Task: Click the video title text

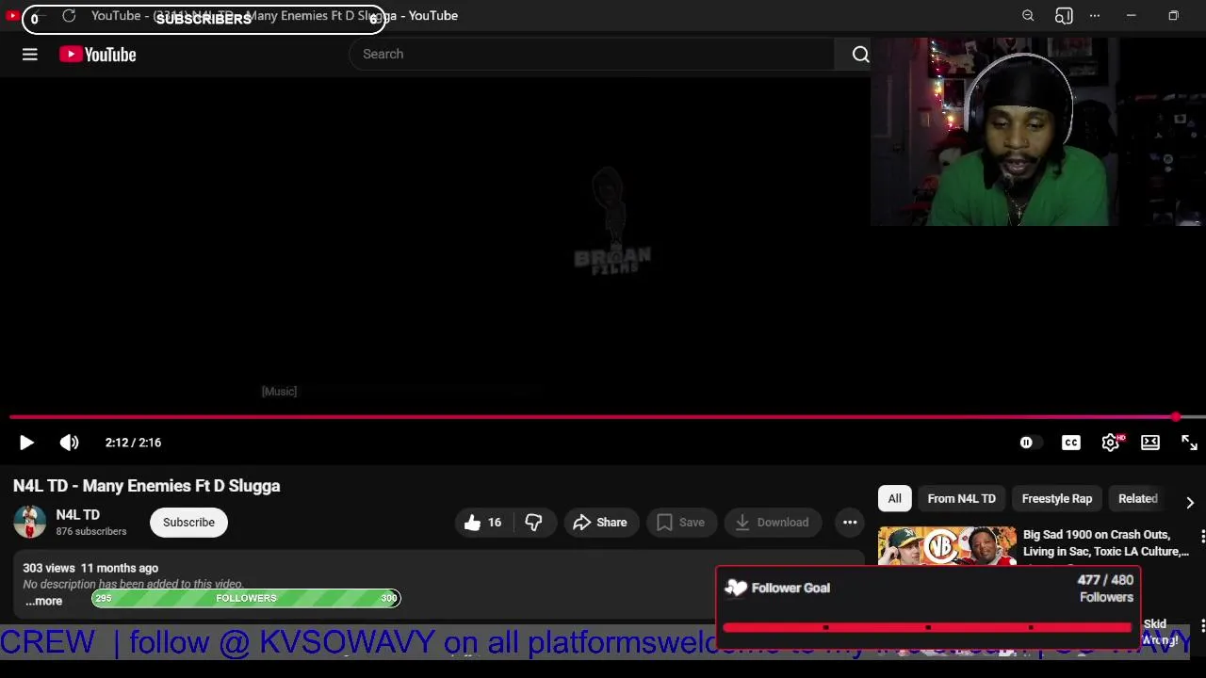Action: 147,486
